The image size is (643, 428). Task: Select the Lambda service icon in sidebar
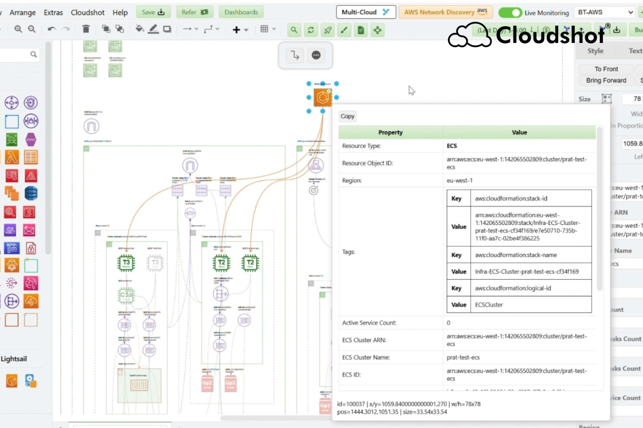(12, 157)
